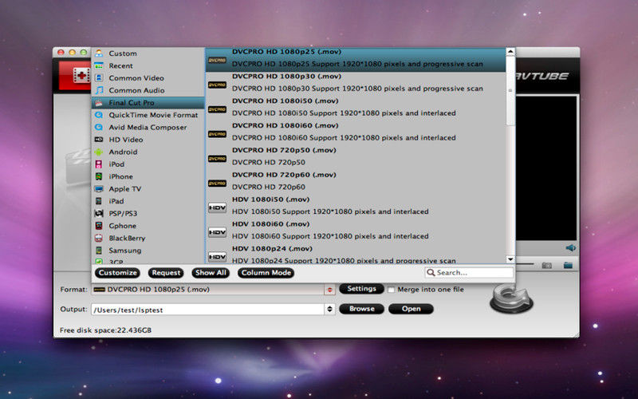Click the Column Mode button

[x=266, y=273]
